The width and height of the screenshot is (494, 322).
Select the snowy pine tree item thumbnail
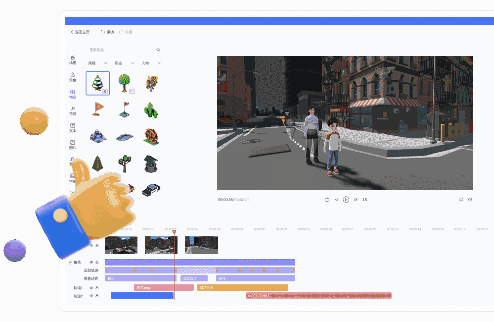(97, 83)
